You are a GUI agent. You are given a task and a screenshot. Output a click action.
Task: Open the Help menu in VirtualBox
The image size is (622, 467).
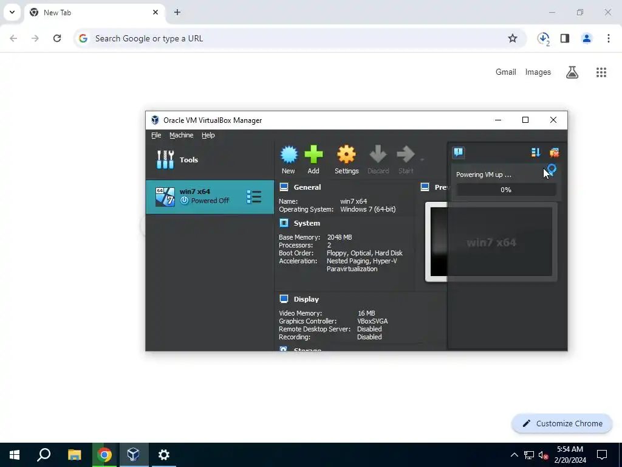pyautogui.click(x=208, y=135)
